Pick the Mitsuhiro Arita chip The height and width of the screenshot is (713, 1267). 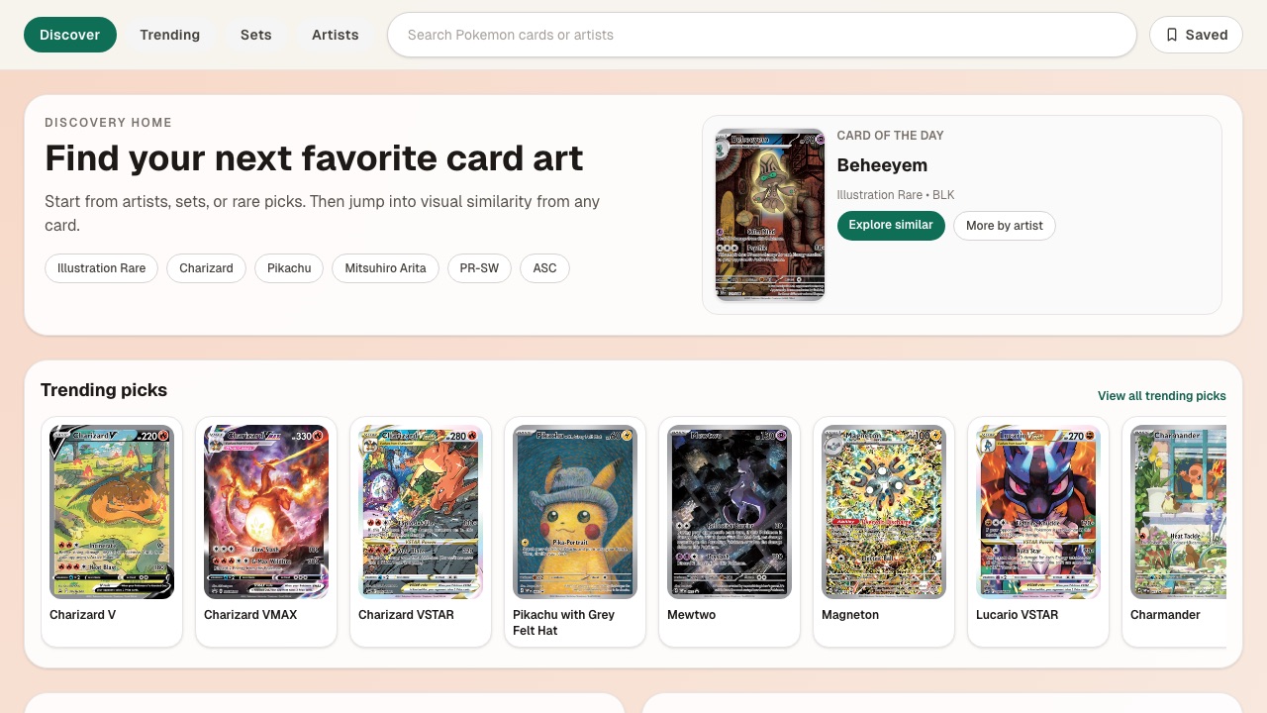pyautogui.click(x=385, y=268)
